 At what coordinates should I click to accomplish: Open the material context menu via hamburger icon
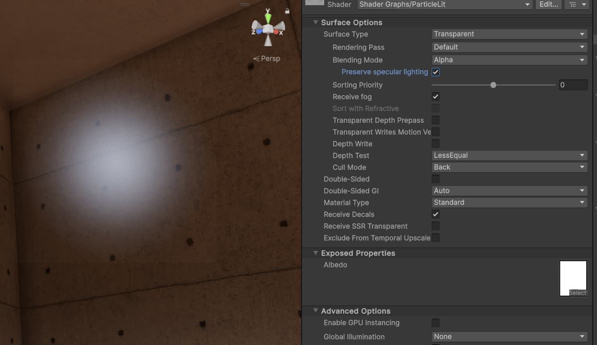click(x=577, y=5)
